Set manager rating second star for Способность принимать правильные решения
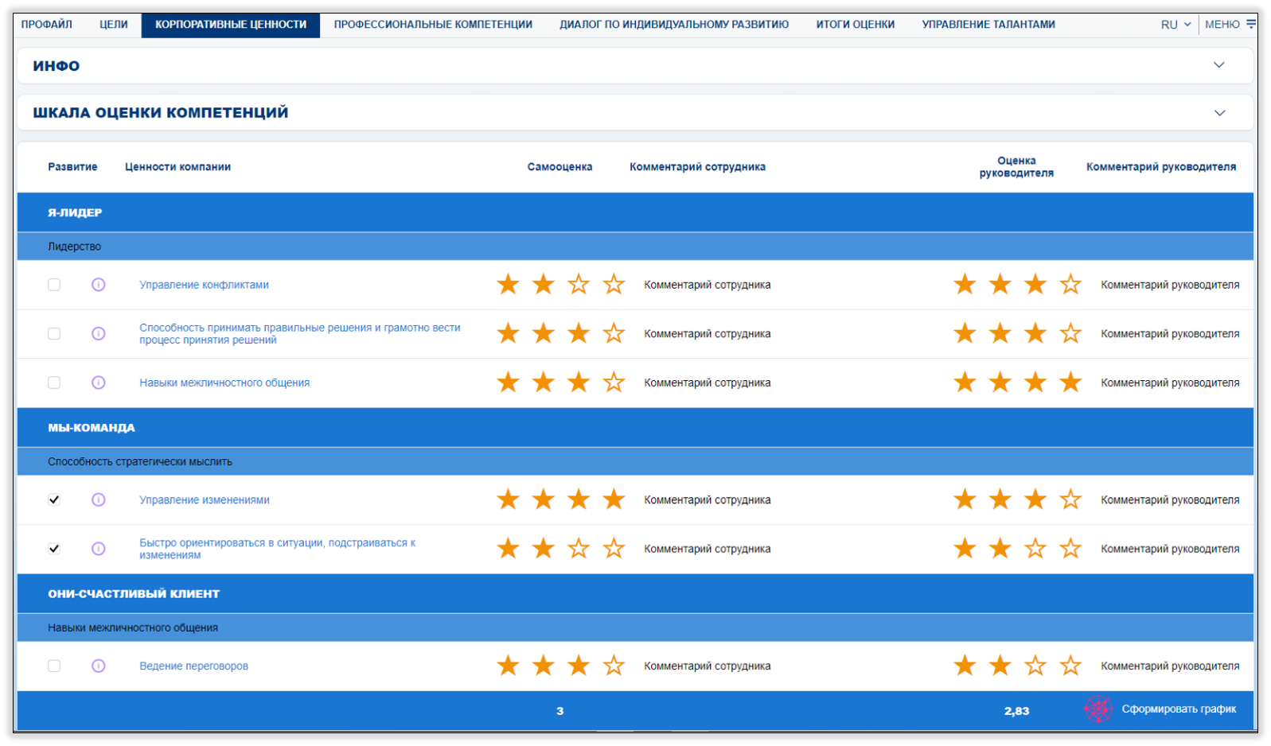 pos(1000,333)
